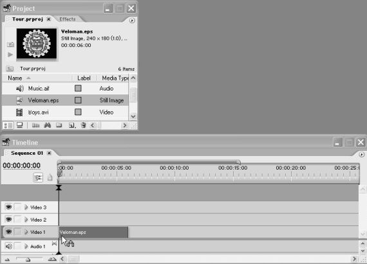Hide the Video 2 track eye
The height and width of the screenshot is (264, 367).
click(8, 220)
